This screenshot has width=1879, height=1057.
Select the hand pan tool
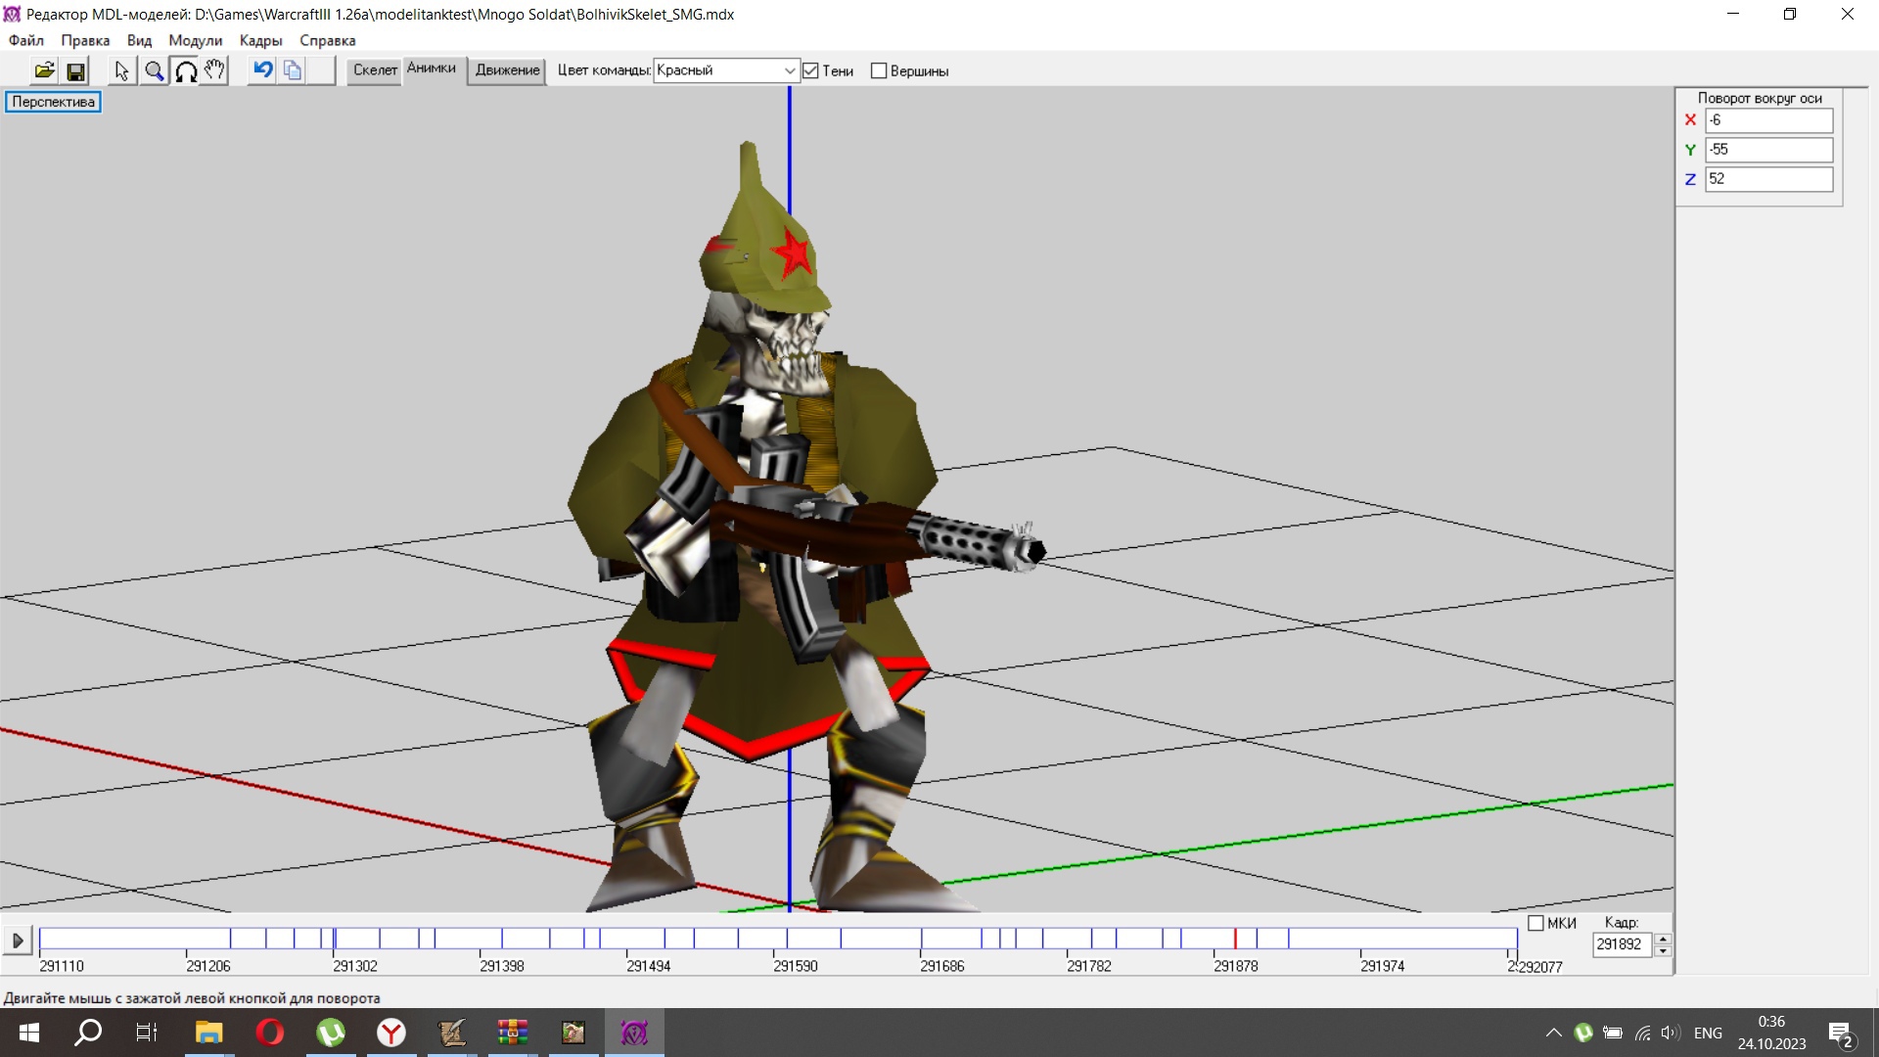215,70
